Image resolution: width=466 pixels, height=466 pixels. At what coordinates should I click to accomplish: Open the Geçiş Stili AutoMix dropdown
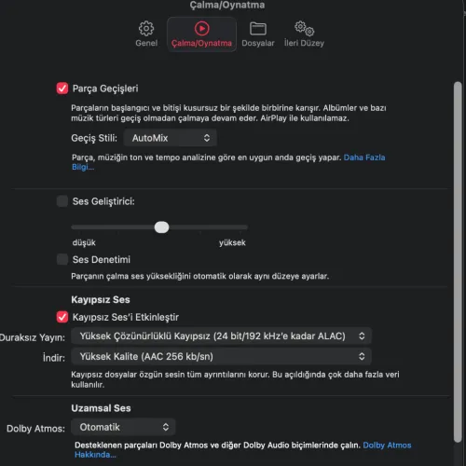[x=170, y=138]
